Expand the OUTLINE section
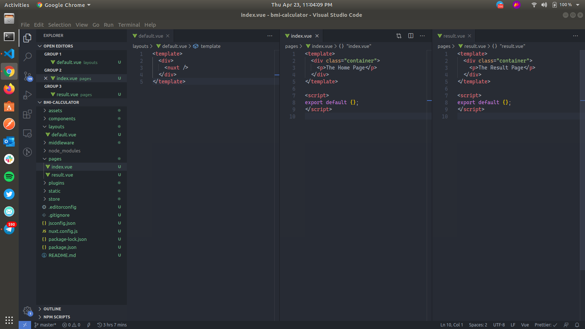585x329 pixels. click(52, 309)
